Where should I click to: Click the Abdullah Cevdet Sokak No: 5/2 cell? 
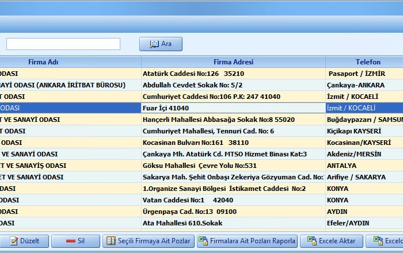coord(233,85)
